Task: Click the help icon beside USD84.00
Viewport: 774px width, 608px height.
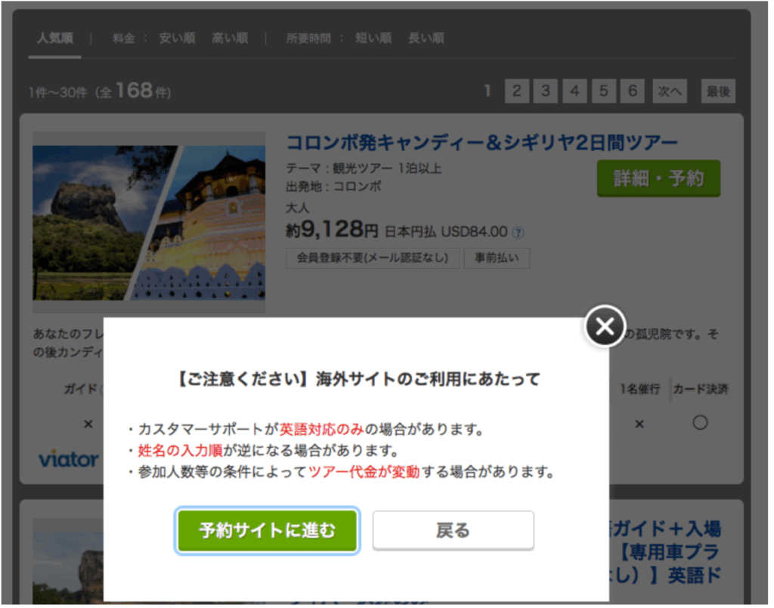Action: (518, 233)
